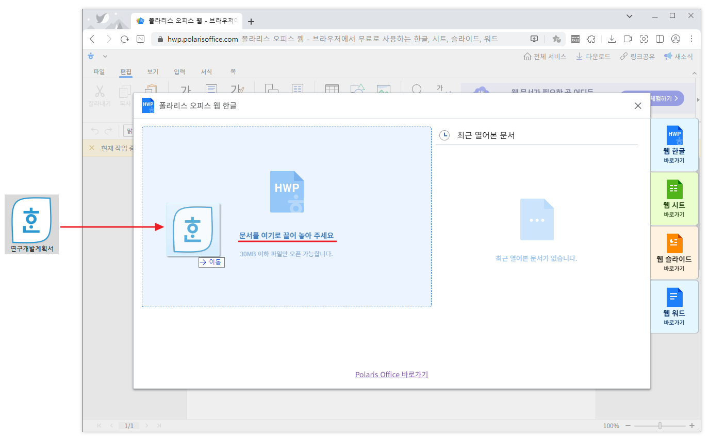Image resolution: width=709 pixels, height=441 pixels.
Task: Click the Polaris Office 바로가기 link
Action: [x=391, y=374]
